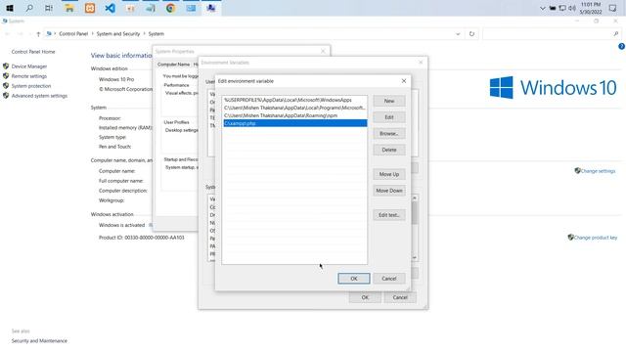The image size is (626, 352).
Task: Click the Change settings link
Action: (x=598, y=171)
